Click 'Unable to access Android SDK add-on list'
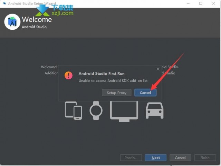The image size is (221, 166). (x=113, y=81)
